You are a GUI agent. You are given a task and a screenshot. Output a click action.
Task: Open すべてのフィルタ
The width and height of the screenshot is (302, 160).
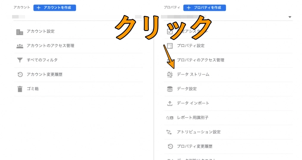(42, 60)
